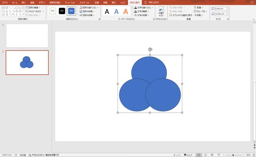Apply the blue A WordArt style
This screenshot has width=256, height=157.
[116, 12]
